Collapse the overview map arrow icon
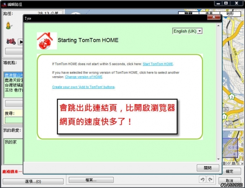This screenshot has width=245, height=188. click(242, 163)
